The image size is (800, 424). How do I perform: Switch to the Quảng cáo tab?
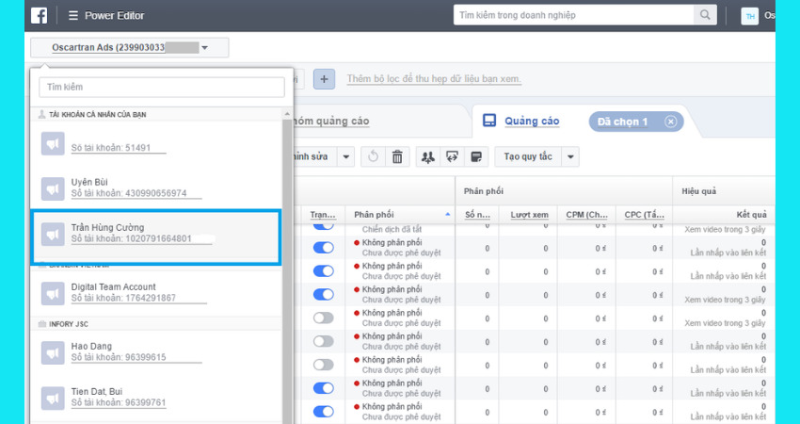pyautogui.click(x=532, y=121)
